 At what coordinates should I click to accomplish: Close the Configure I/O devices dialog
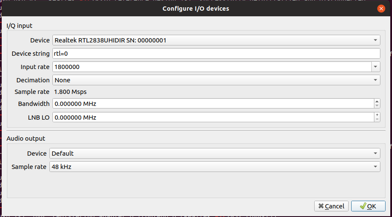point(381,9)
